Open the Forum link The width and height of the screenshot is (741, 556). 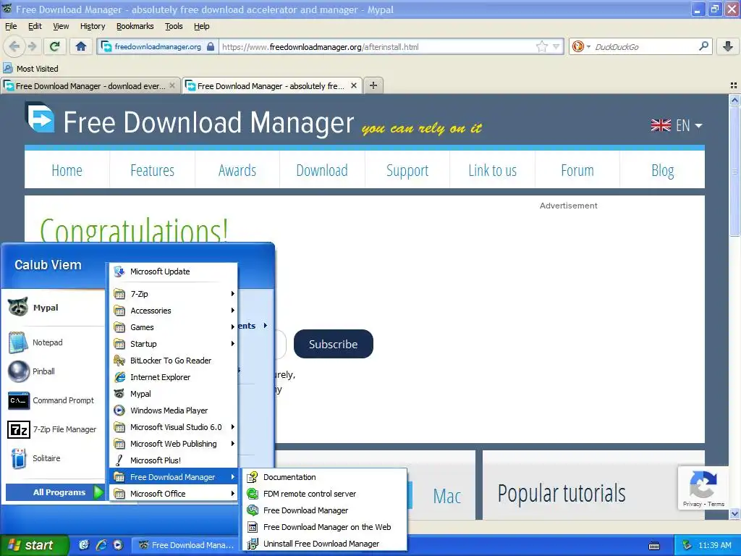[577, 170]
